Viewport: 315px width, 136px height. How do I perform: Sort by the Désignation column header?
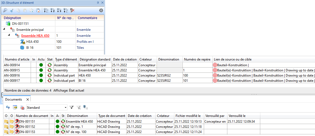[28, 18]
